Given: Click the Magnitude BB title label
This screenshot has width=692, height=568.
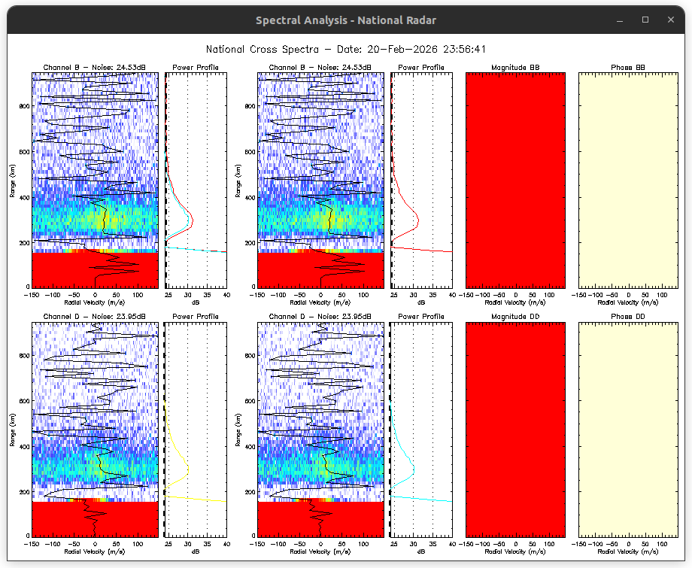Looking at the screenshot, I should point(515,68).
